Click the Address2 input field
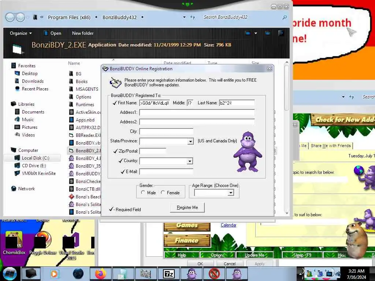 pyautogui.click(x=197, y=122)
